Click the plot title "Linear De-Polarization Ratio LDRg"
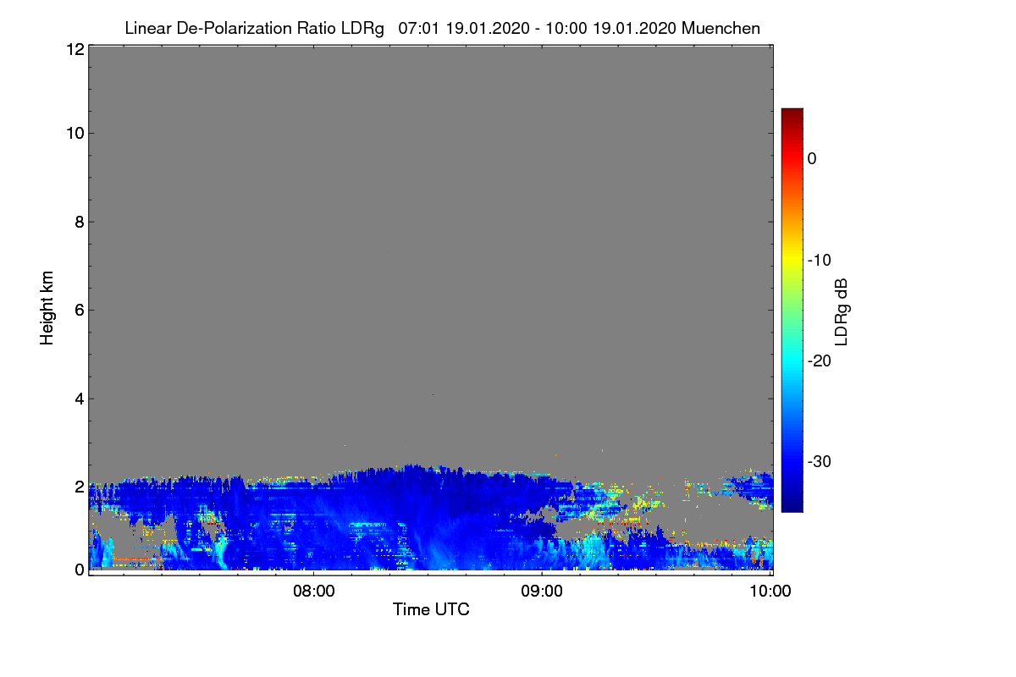 pyautogui.click(x=254, y=29)
